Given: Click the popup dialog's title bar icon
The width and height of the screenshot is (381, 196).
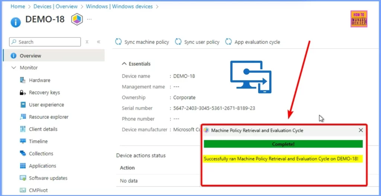Looking at the screenshot, I should point(206,130).
